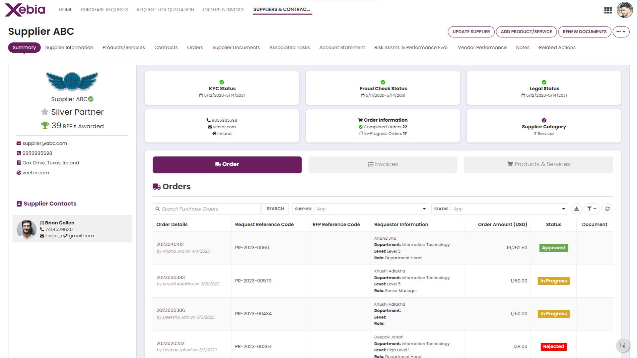Open Supplier Documents tab
The height and width of the screenshot is (358, 637).
pyautogui.click(x=236, y=47)
